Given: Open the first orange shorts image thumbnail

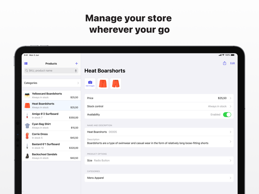Looking at the screenshot, I should pyautogui.click(x=103, y=84).
